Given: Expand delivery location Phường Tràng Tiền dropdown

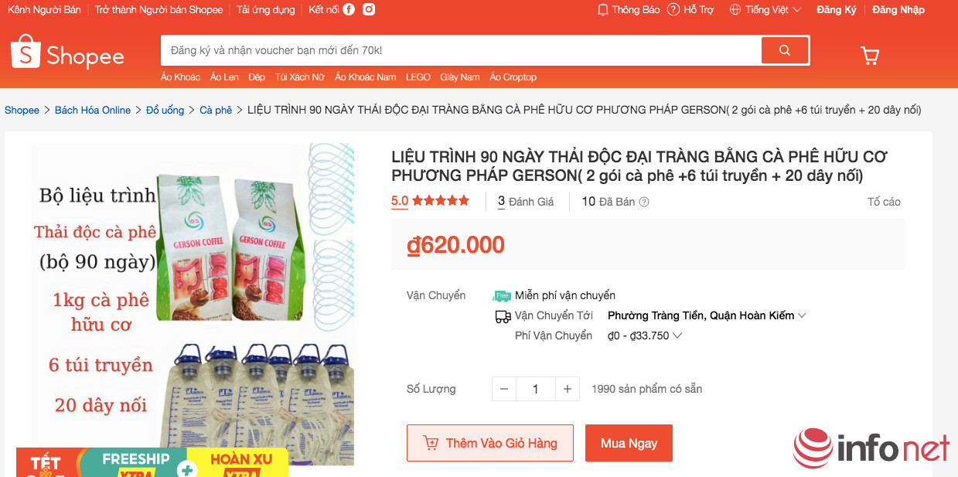Looking at the screenshot, I should point(802,315).
